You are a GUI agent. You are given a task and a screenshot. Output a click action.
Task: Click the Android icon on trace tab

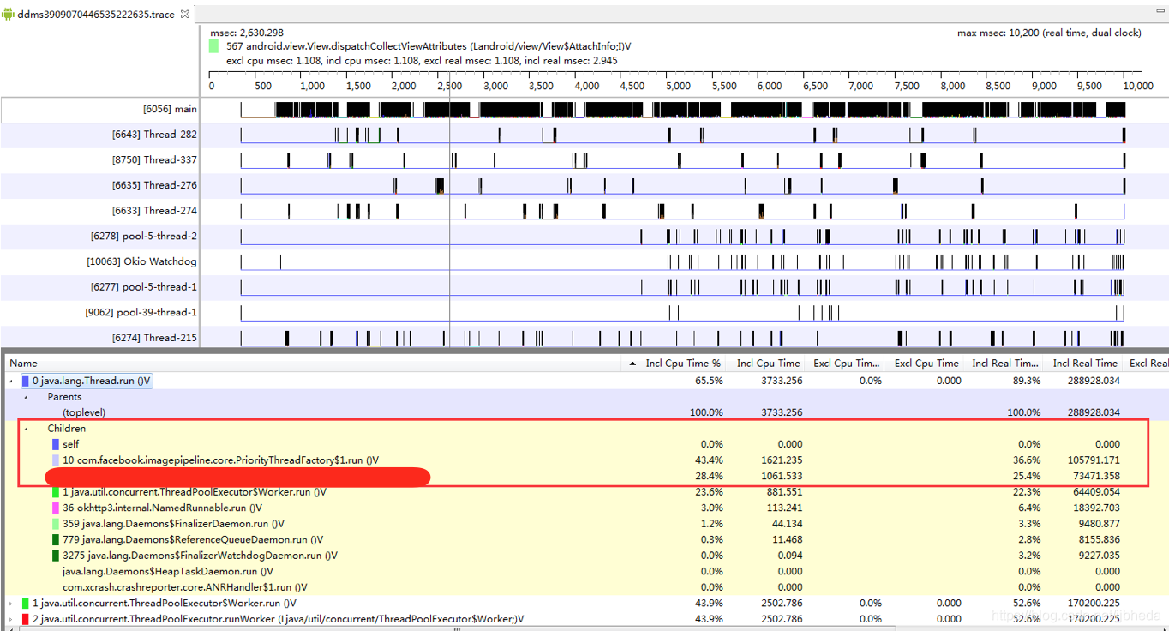9,15
